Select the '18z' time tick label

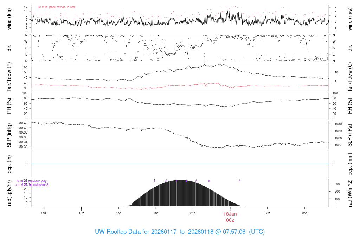pos(156,213)
